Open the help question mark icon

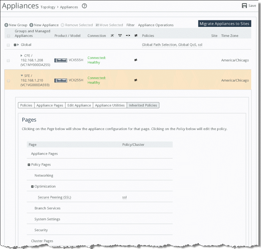84,6
